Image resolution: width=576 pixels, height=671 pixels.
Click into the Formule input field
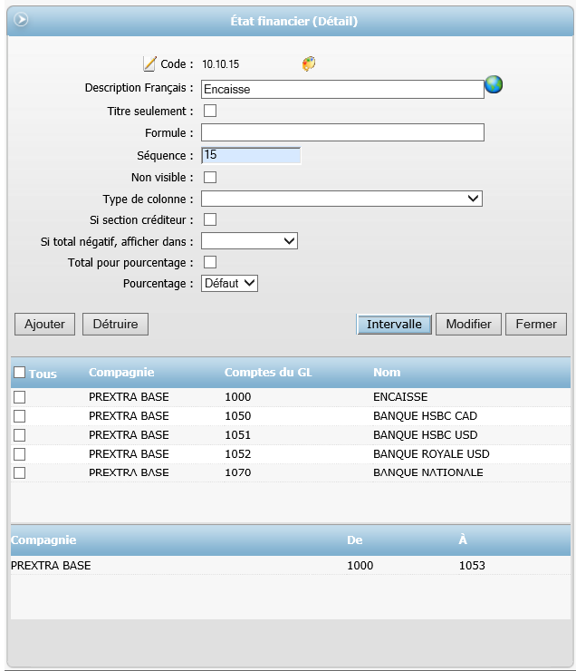[342, 133]
